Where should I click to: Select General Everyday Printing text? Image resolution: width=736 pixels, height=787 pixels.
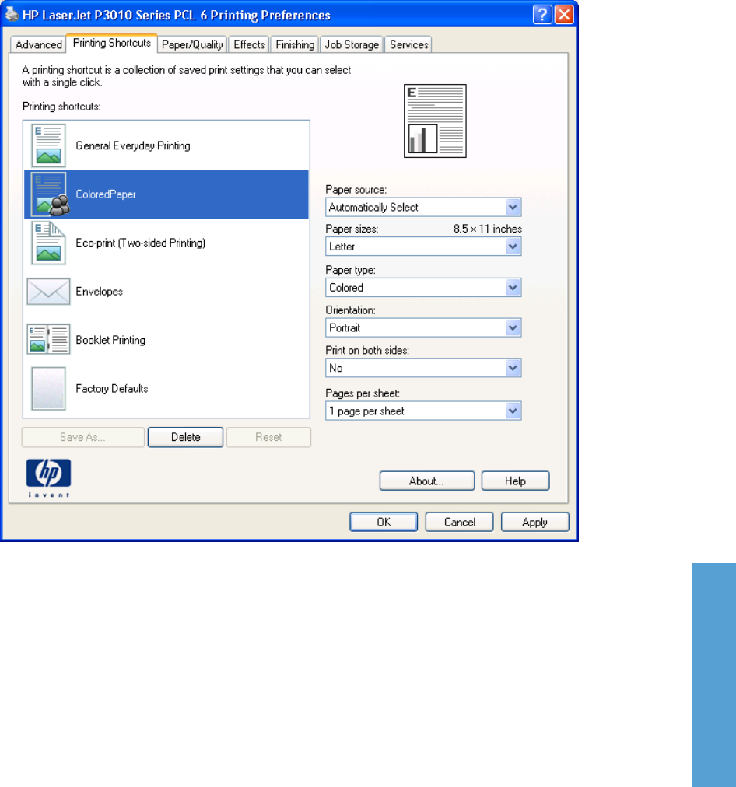click(133, 146)
